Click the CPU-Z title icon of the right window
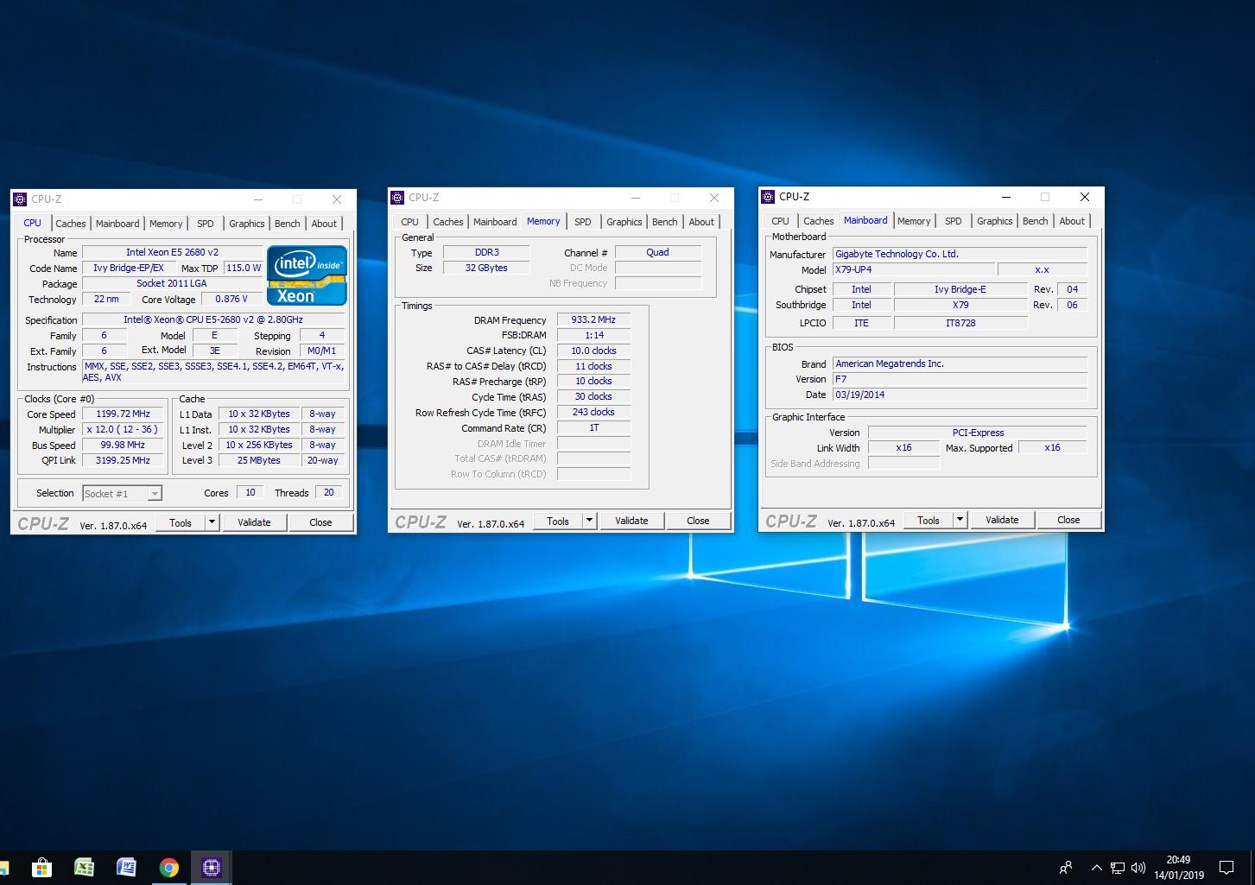 tap(768, 197)
